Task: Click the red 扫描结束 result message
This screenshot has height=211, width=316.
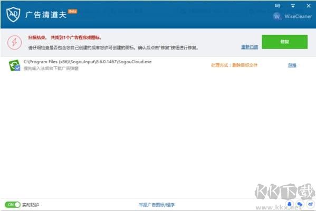Action: pos(65,37)
